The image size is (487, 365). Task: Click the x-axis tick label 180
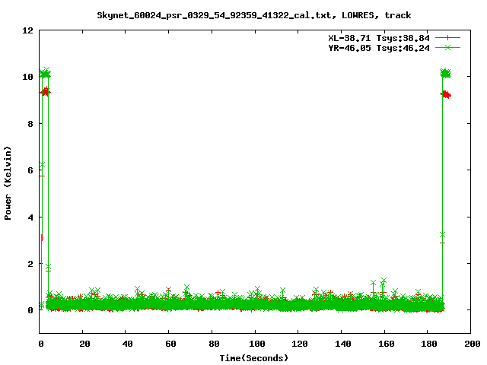click(x=429, y=344)
